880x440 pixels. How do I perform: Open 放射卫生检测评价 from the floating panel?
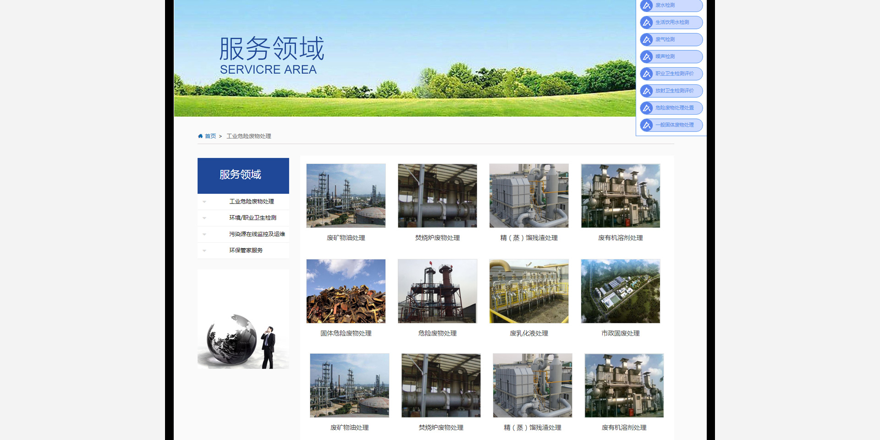click(671, 91)
